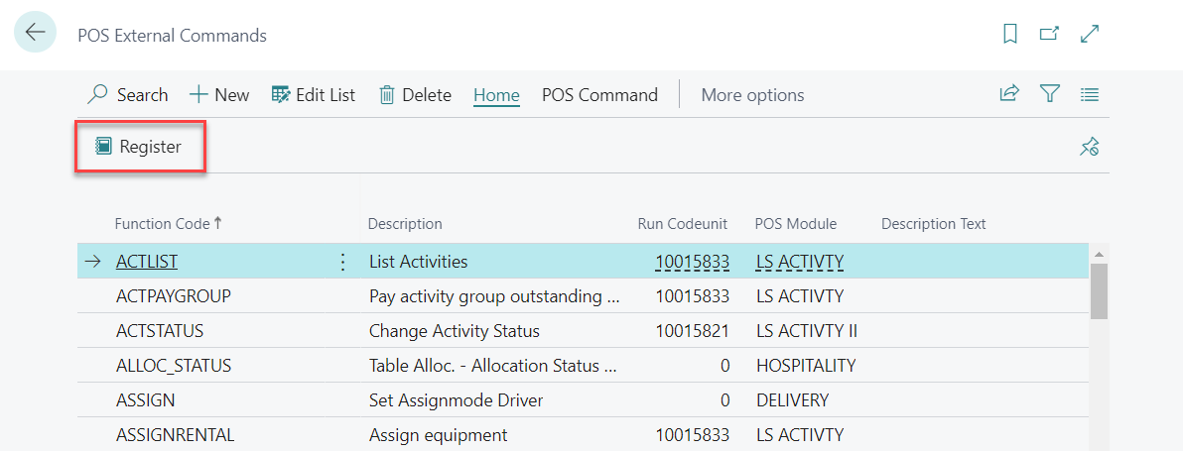
Task: Open the POS Command menu
Action: pos(599,95)
